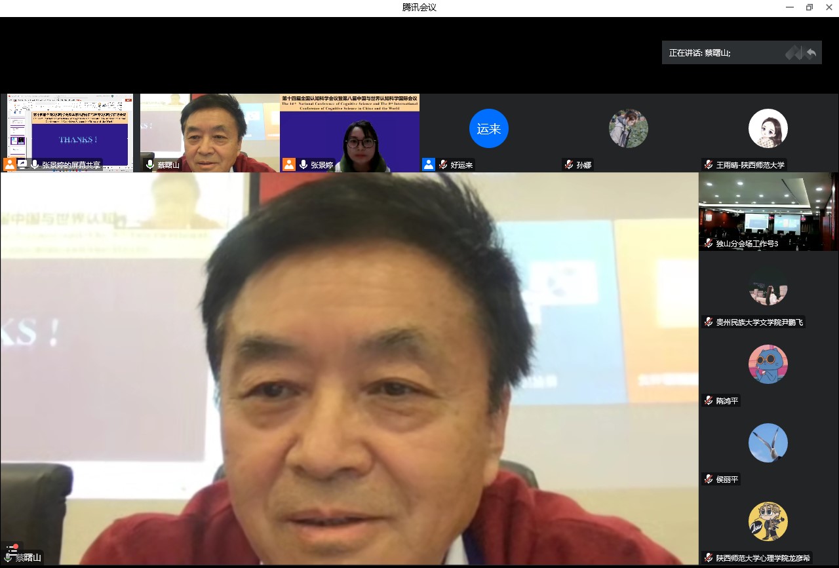Viewport: 839px width, 568px height.
Task: Click the 腾讯会议 window title text
Action: (419, 7)
